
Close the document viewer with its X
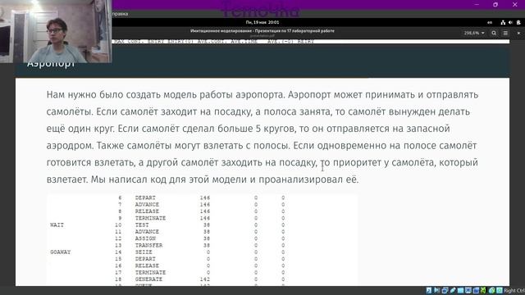(x=518, y=33)
